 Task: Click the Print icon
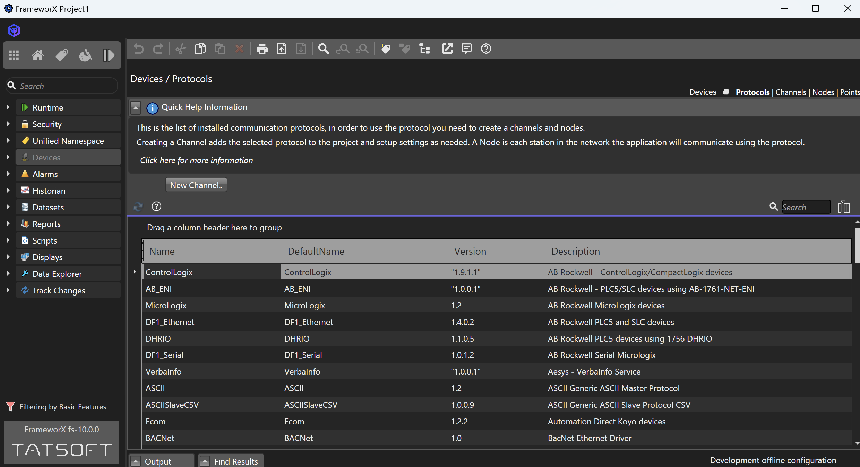pos(262,49)
